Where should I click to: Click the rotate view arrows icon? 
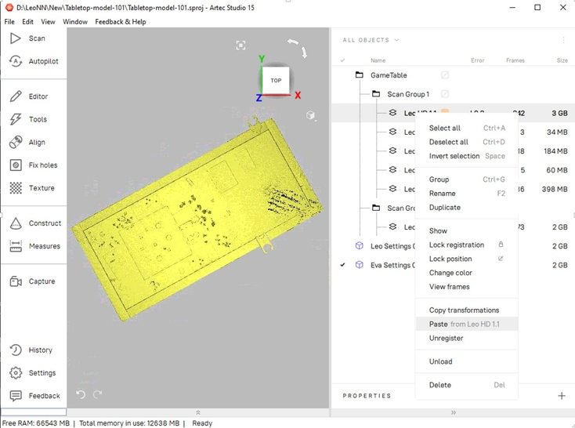click(298, 48)
